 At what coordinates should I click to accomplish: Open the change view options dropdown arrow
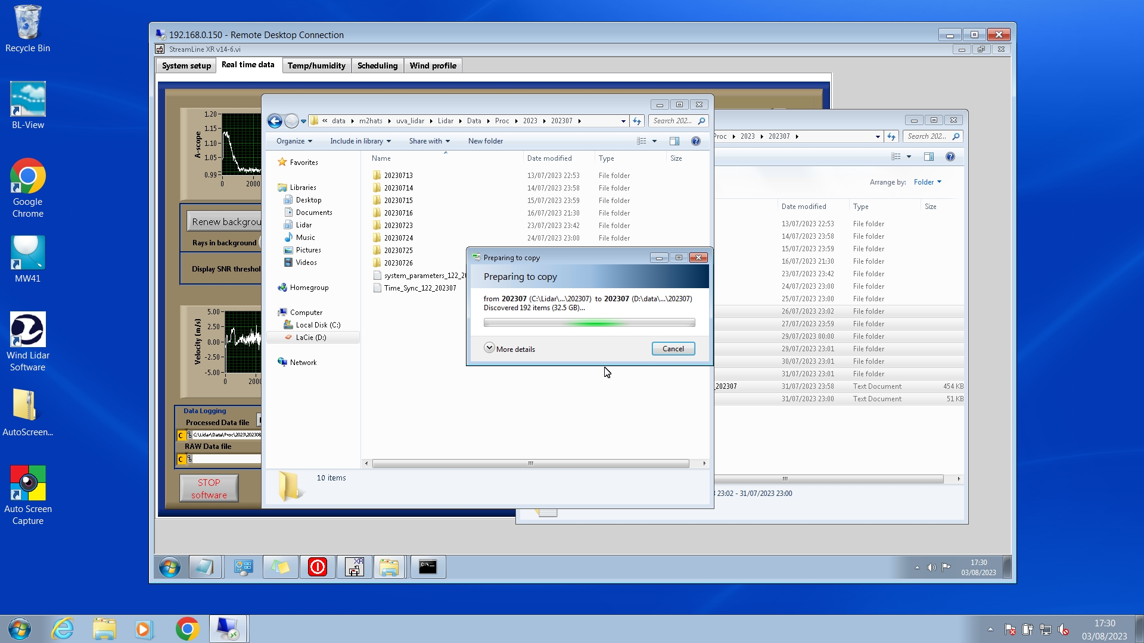tap(654, 141)
